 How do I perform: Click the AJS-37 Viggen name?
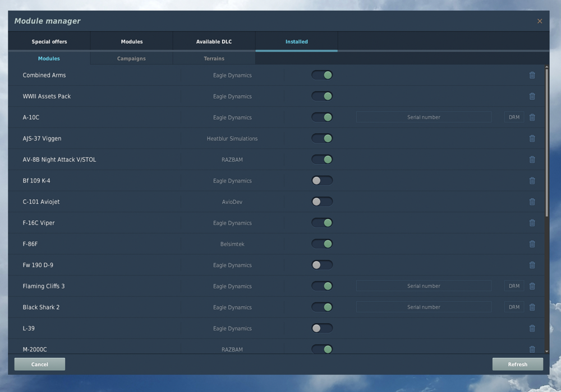[42, 138]
